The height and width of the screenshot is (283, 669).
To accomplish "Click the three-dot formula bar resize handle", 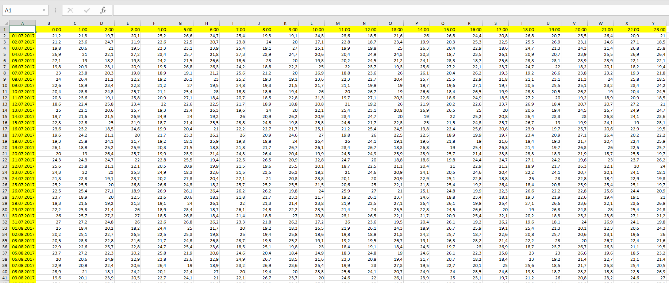I will [55, 10].
